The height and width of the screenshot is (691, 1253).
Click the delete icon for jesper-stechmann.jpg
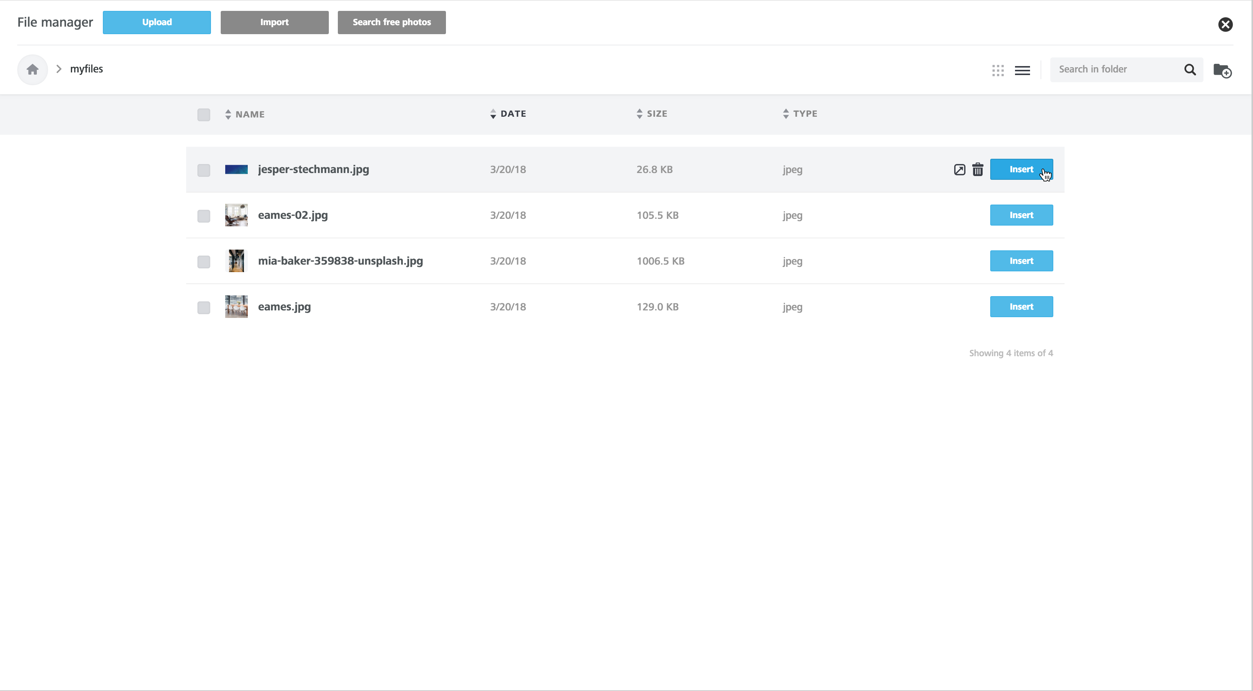978,169
